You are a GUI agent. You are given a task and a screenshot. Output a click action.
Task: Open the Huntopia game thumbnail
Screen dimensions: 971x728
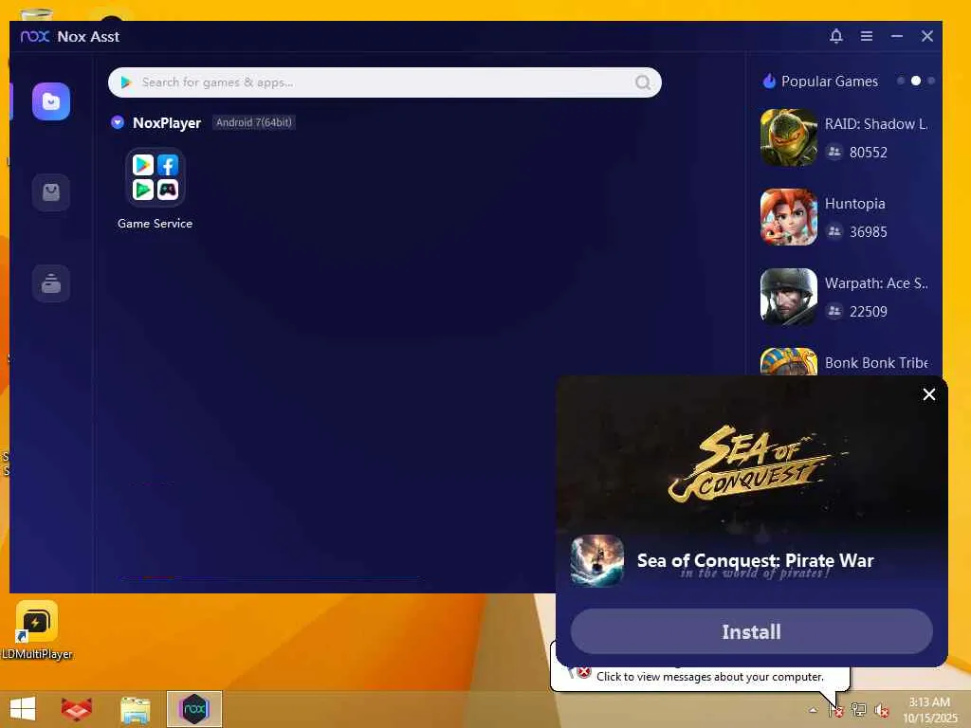tap(788, 217)
